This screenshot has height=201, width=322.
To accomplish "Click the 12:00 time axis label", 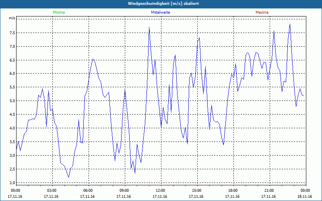I will pyautogui.click(x=160, y=191).
